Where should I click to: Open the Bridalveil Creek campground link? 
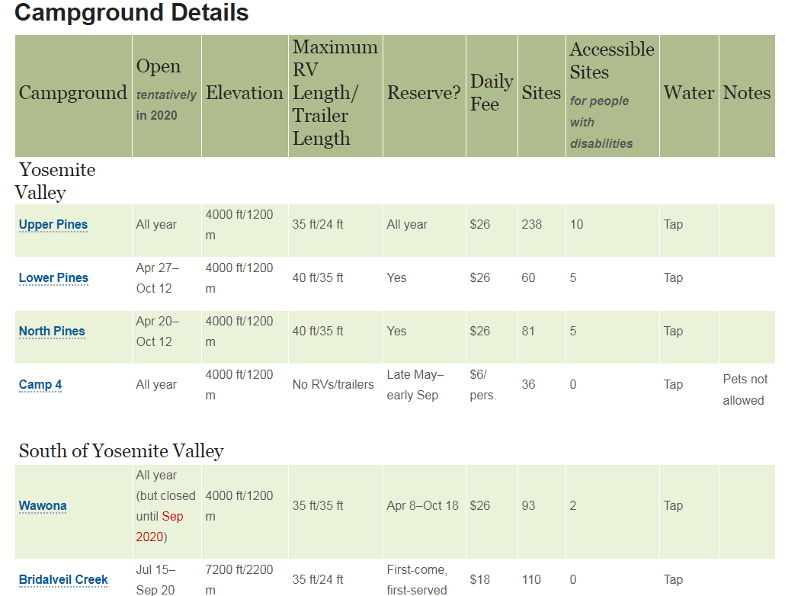63,579
